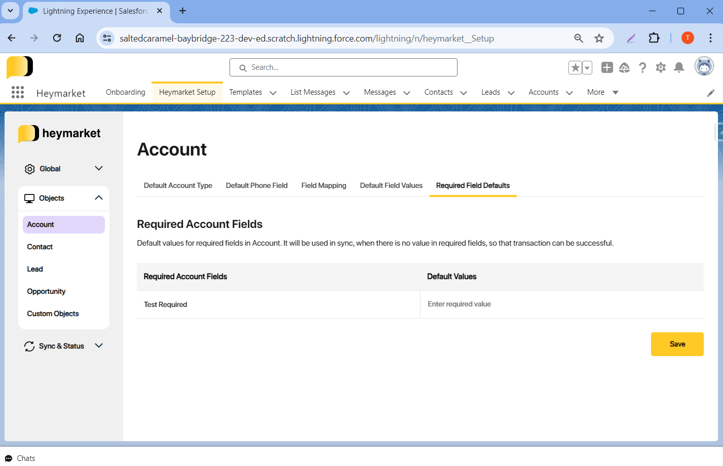The height and width of the screenshot is (466, 723).
Task: Open the Default Field Values tab
Action: coord(391,185)
